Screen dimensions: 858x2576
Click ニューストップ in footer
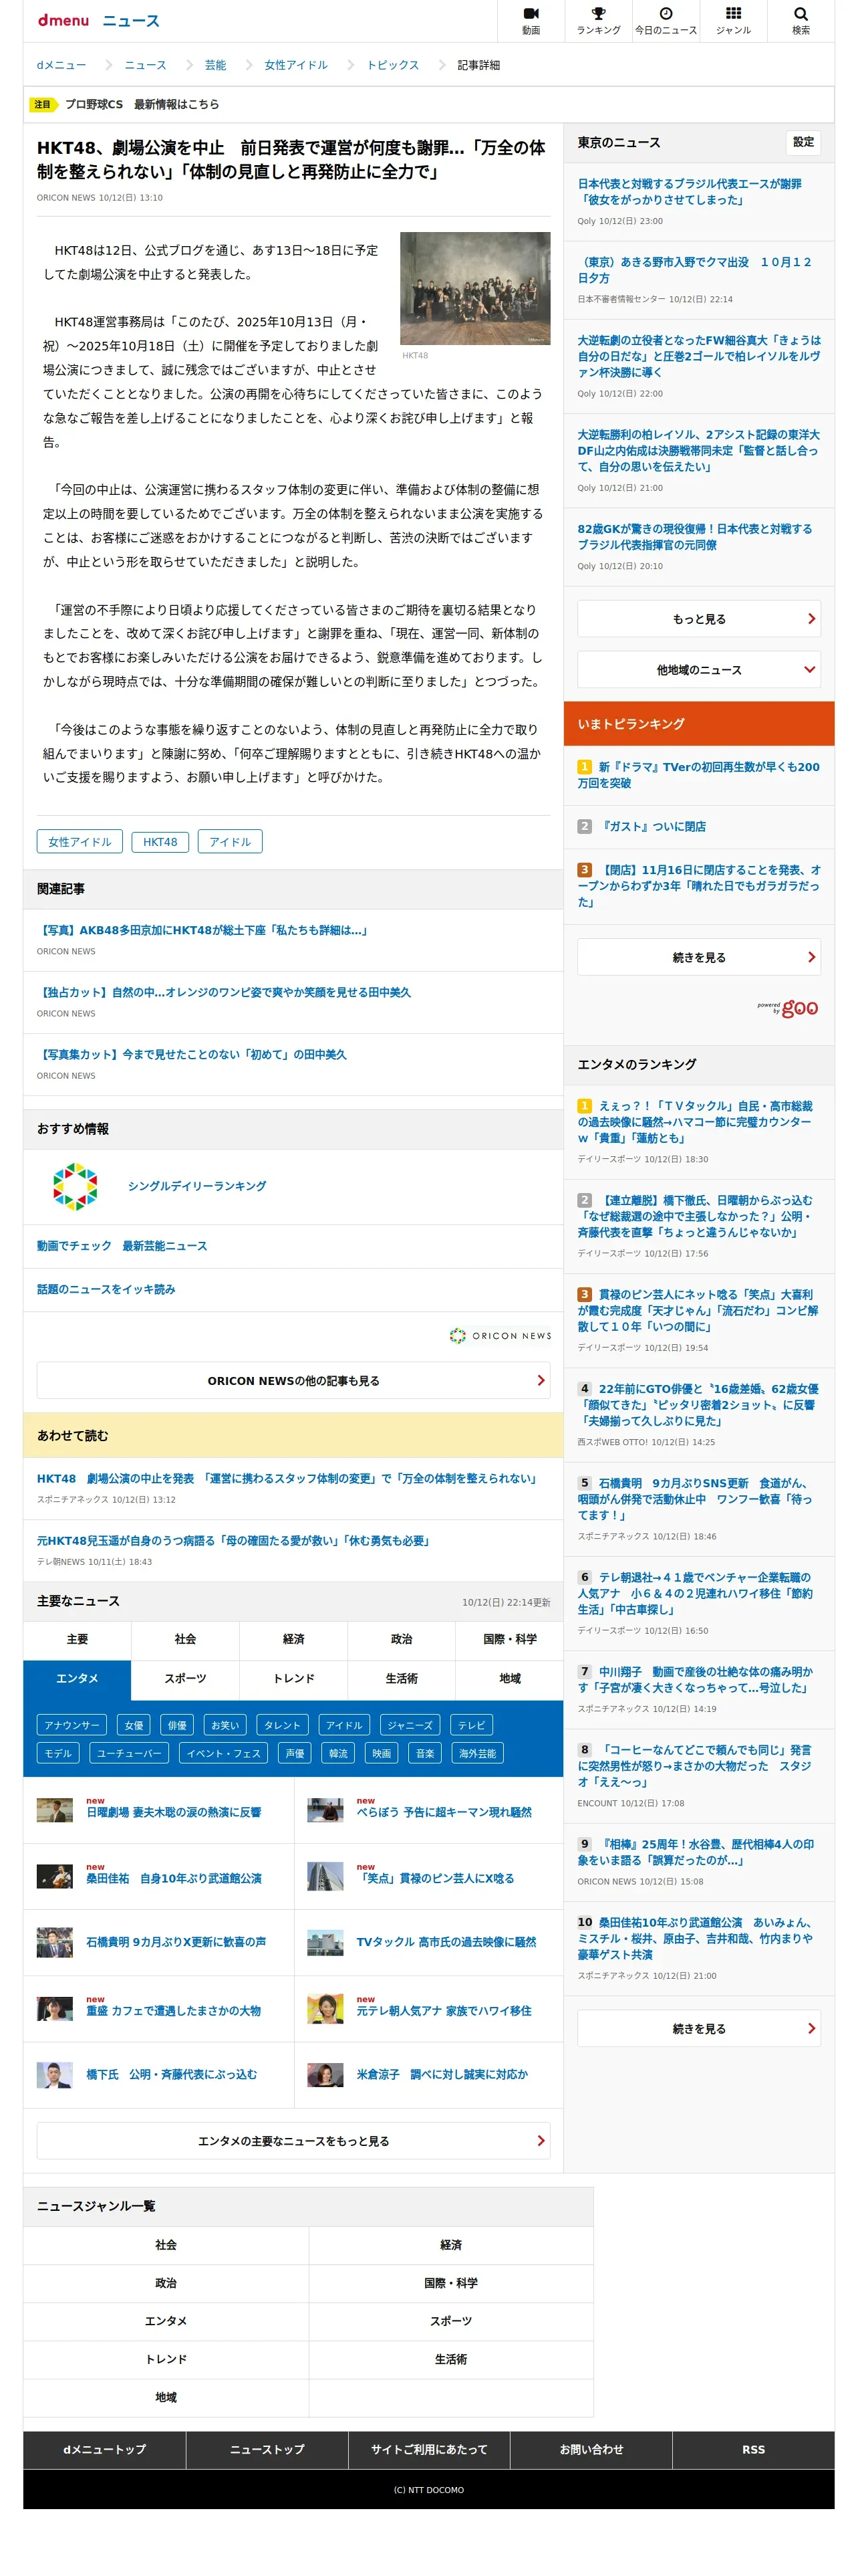[x=267, y=2449]
